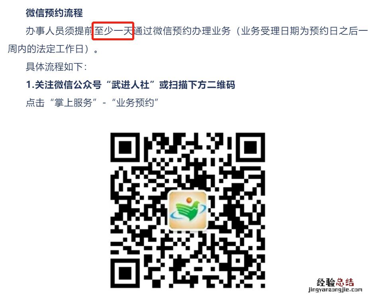Click the 武进人社 public account name
Screen dimensions: 368x297
[131, 85]
